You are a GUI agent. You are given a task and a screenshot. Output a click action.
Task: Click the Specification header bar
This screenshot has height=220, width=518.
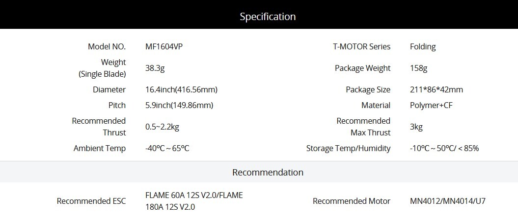pos(259,15)
